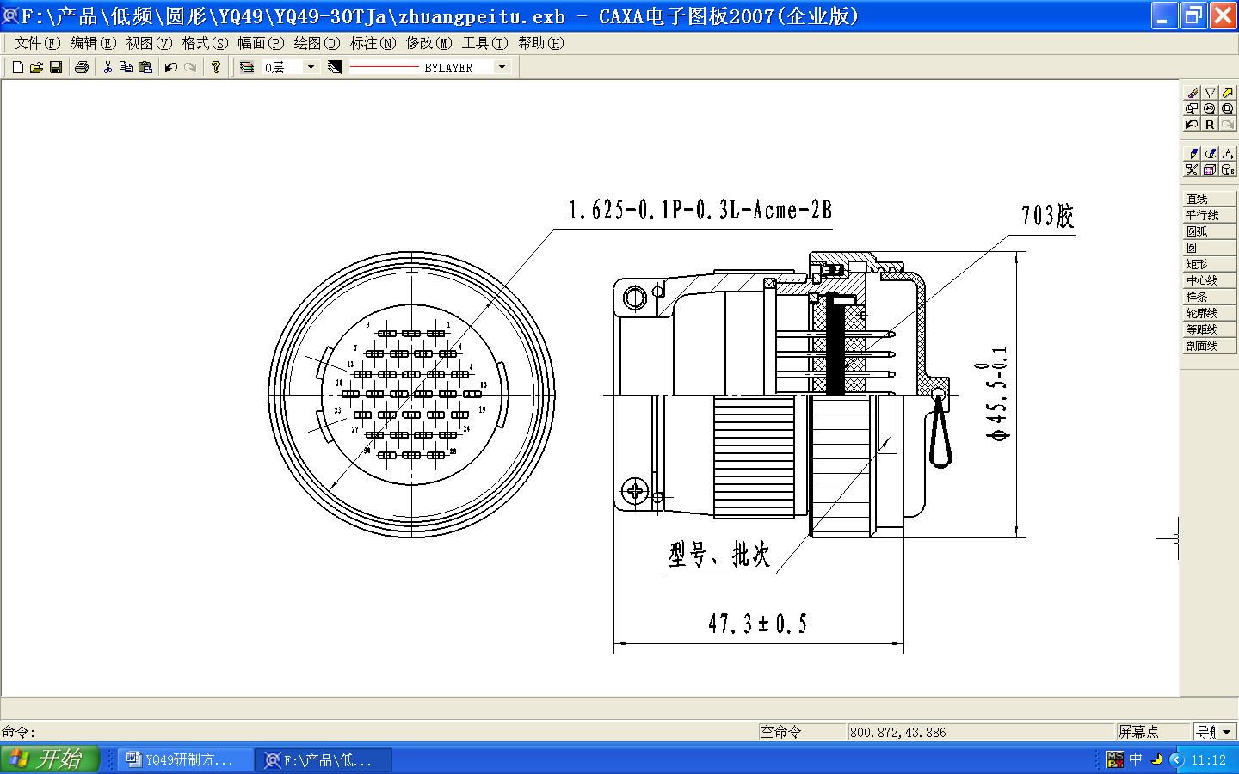Select the edit scissors icon in right panel

click(x=1192, y=169)
